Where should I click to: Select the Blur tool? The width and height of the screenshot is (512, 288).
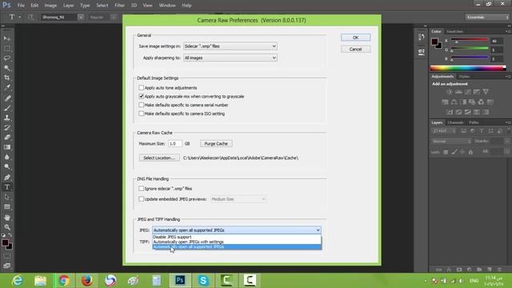tap(7, 157)
